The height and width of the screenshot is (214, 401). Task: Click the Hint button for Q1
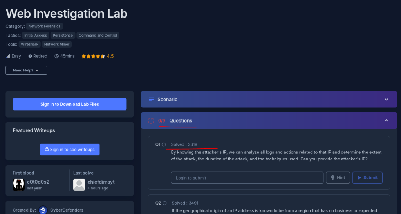[338, 178]
